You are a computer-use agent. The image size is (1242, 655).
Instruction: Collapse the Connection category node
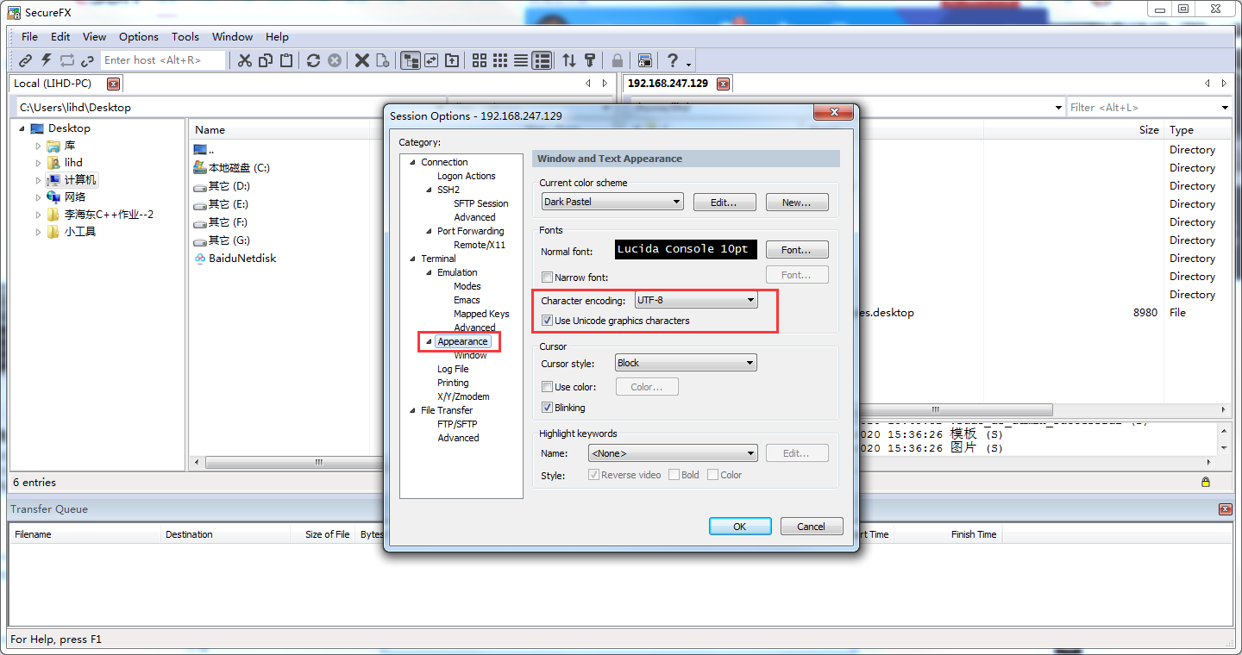tap(412, 162)
